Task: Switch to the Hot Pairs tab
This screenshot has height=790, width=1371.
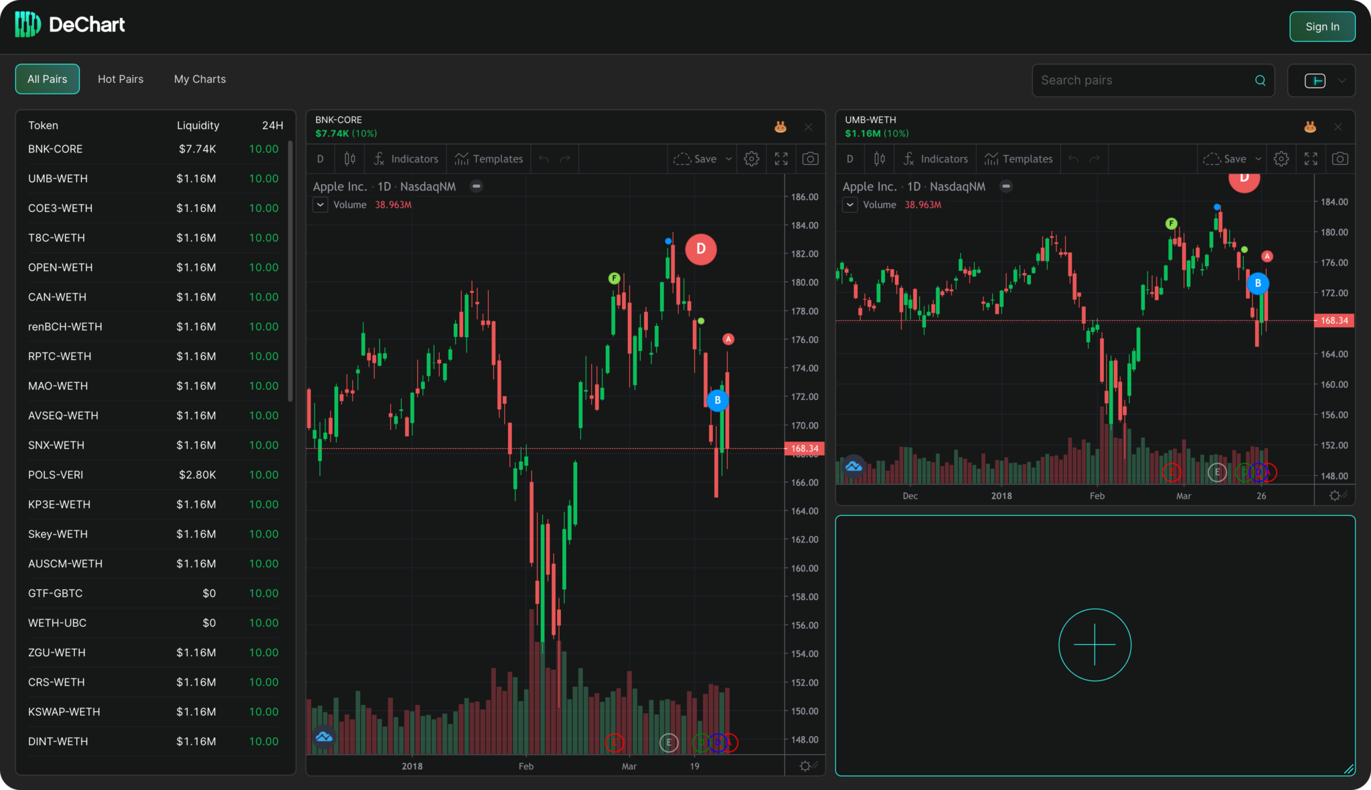Action: (x=120, y=79)
